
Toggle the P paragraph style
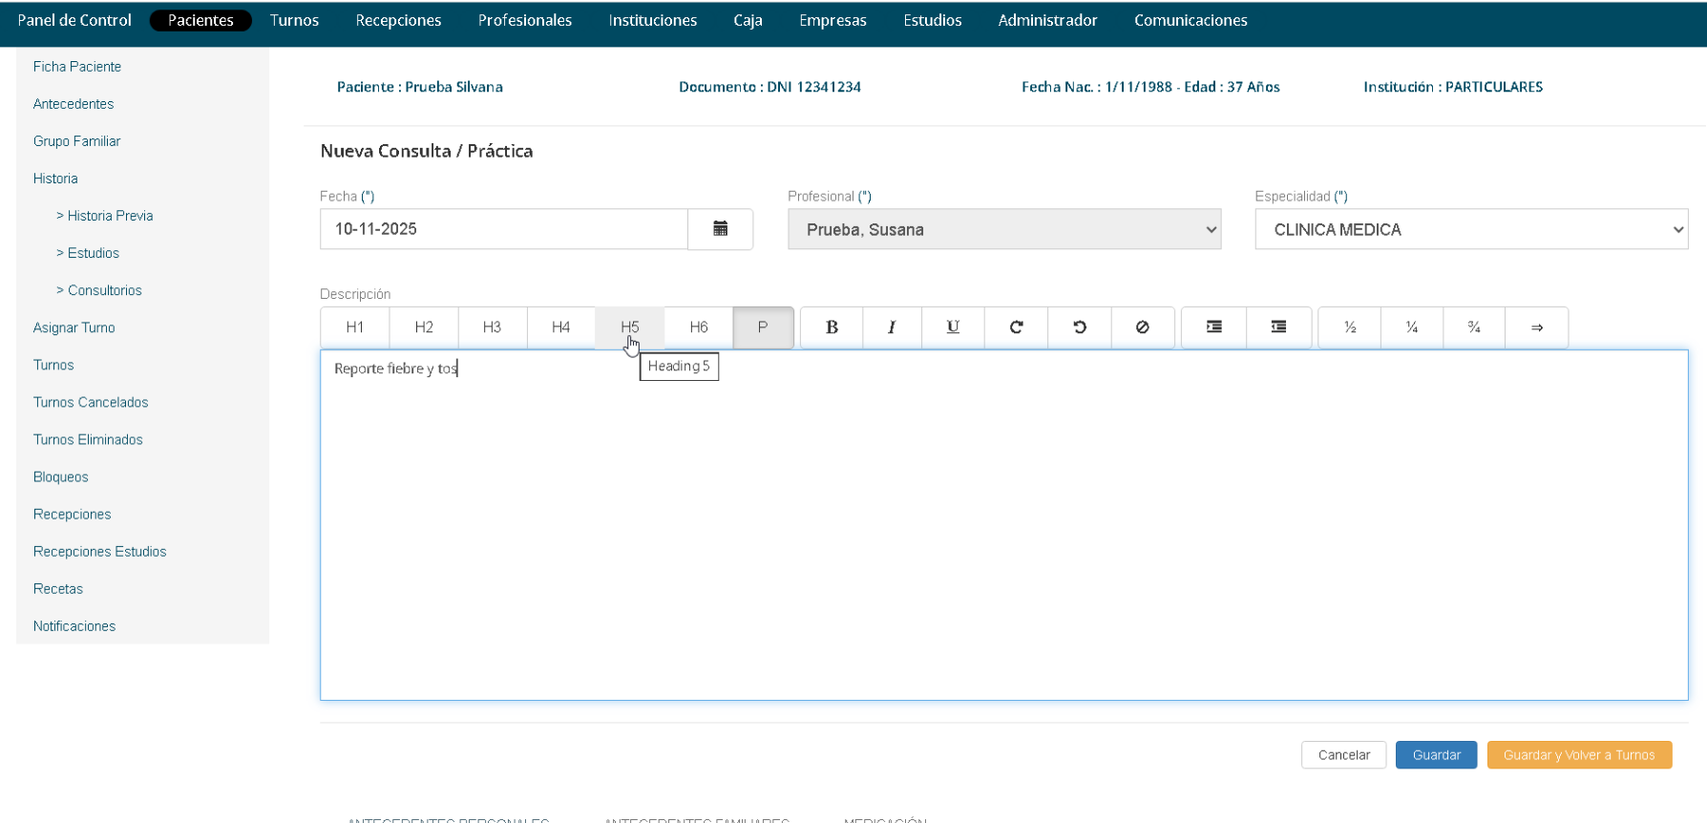pyautogui.click(x=763, y=327)
